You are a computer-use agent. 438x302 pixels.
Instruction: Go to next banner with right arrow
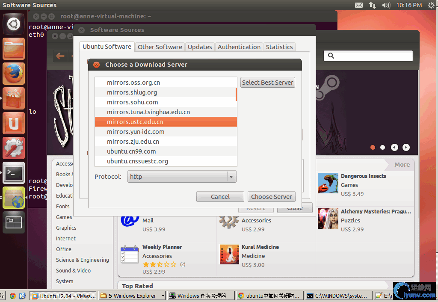pos(406,147)
